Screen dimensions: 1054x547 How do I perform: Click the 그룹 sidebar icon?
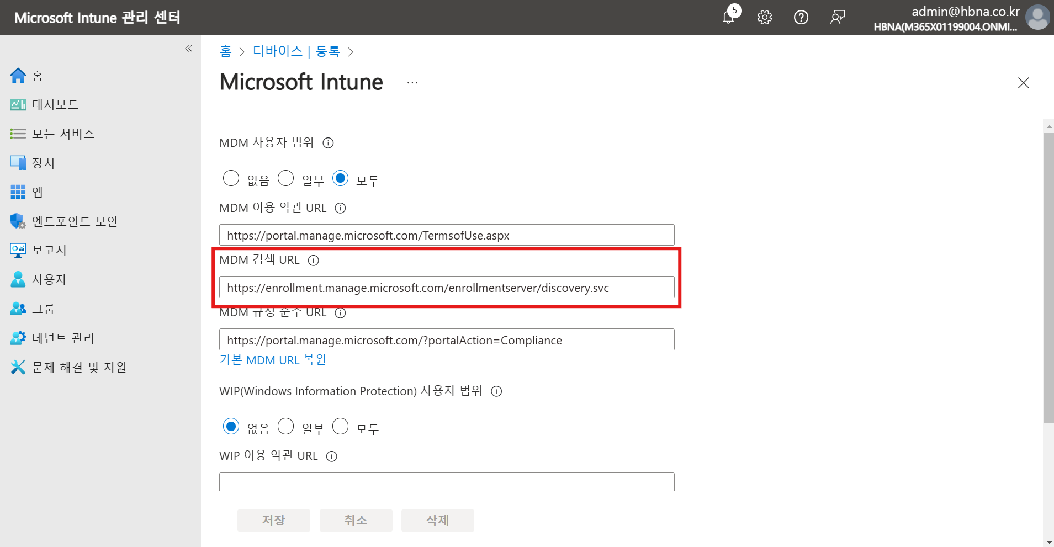(x=18, y=309)
